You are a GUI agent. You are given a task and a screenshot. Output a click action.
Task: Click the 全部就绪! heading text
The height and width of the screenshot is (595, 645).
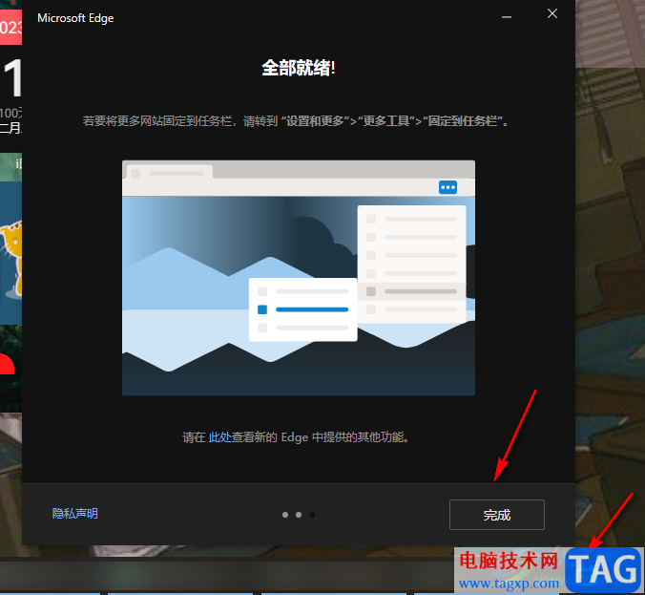[x=299, y=68]
